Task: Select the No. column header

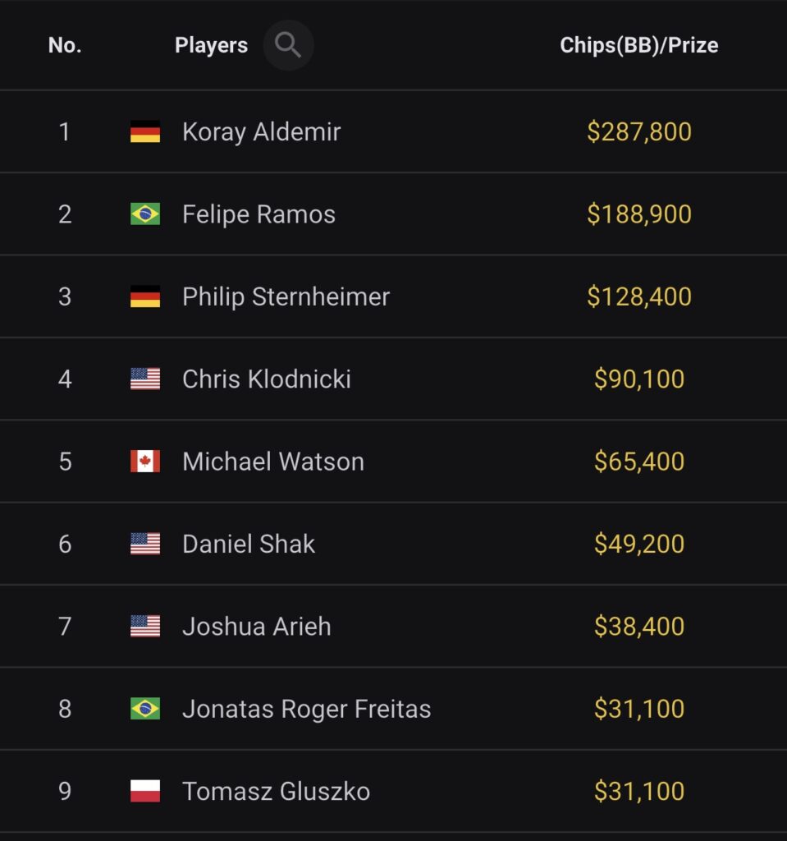Action: coord(65,45)
